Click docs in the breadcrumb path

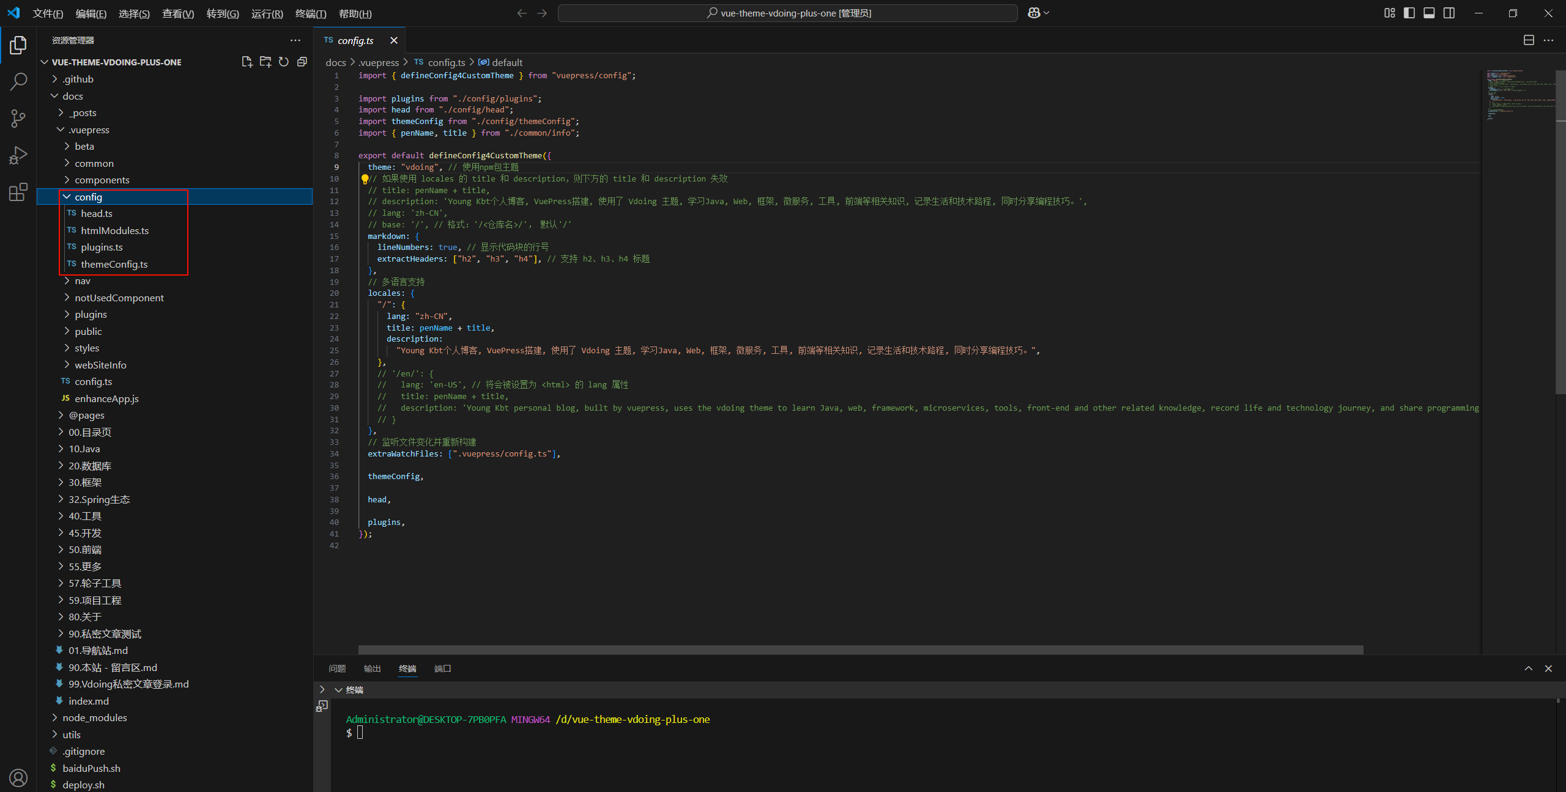pyautogui.click(x=336, y=62)
